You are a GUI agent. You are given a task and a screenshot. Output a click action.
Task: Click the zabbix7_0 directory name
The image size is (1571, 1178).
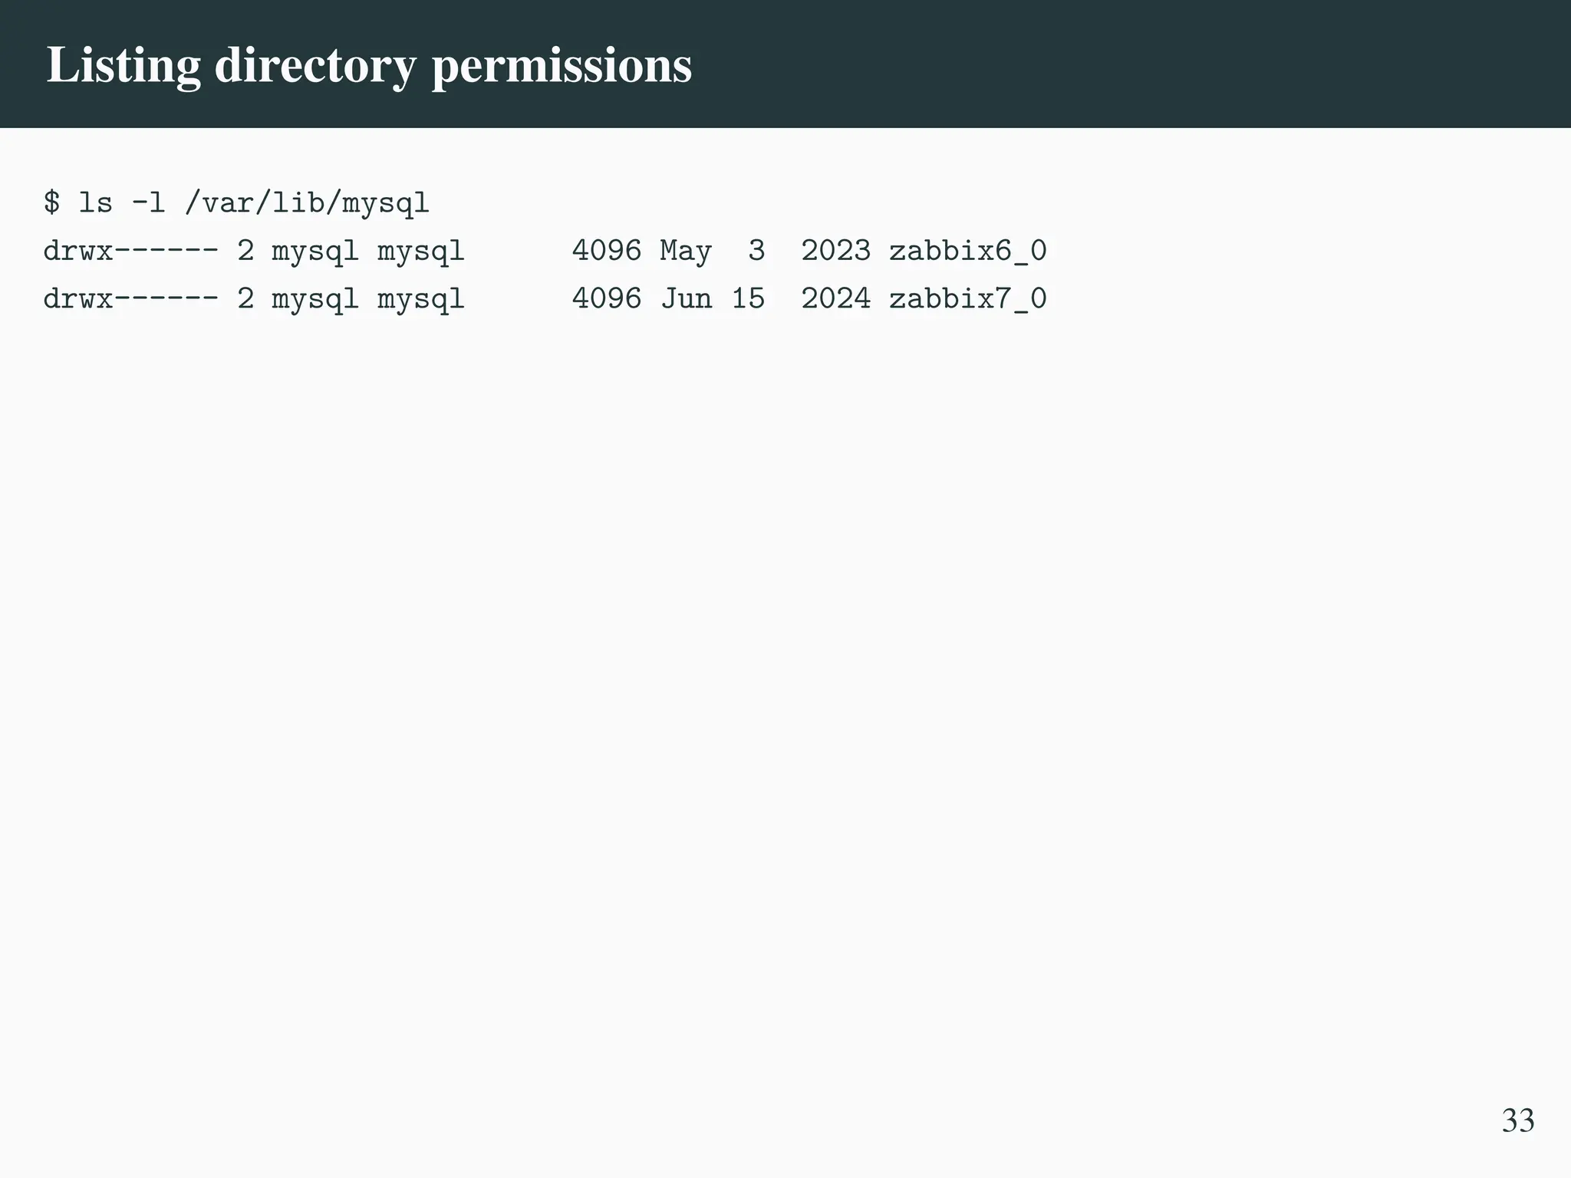[967, 298]
